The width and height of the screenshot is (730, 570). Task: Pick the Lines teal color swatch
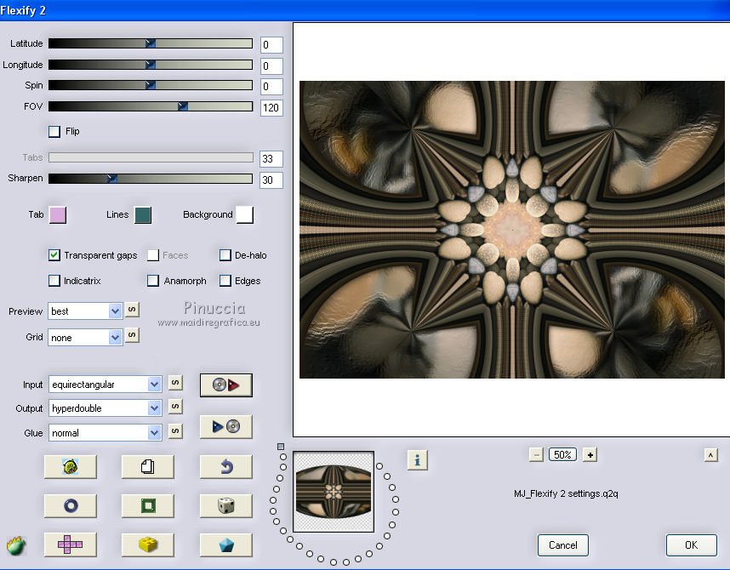pyautogui.click(x=142, y=215)
